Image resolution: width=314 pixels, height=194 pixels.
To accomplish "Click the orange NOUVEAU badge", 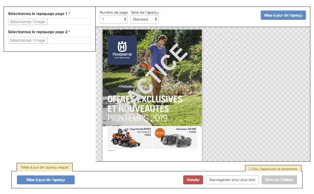I will pyautogui.click(x=160, y=133).
